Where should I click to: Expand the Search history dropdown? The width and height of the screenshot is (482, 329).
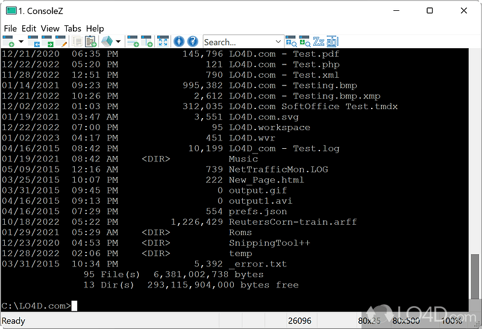pos(278,42)
